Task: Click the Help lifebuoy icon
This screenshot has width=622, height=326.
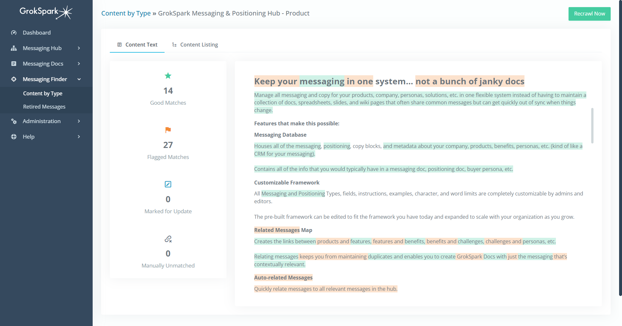Action: click(x=14, y=137)
